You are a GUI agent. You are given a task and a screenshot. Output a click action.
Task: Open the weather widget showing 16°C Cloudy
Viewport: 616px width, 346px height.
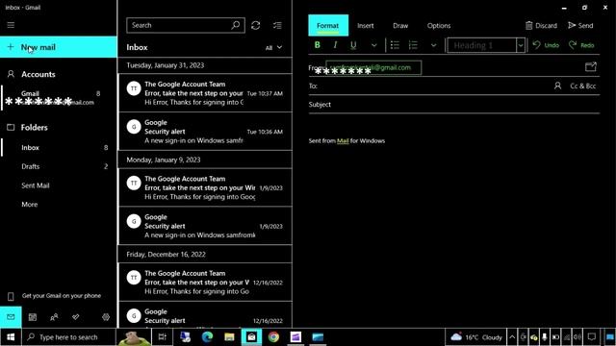pyautogui.click(x=476, y=337)
